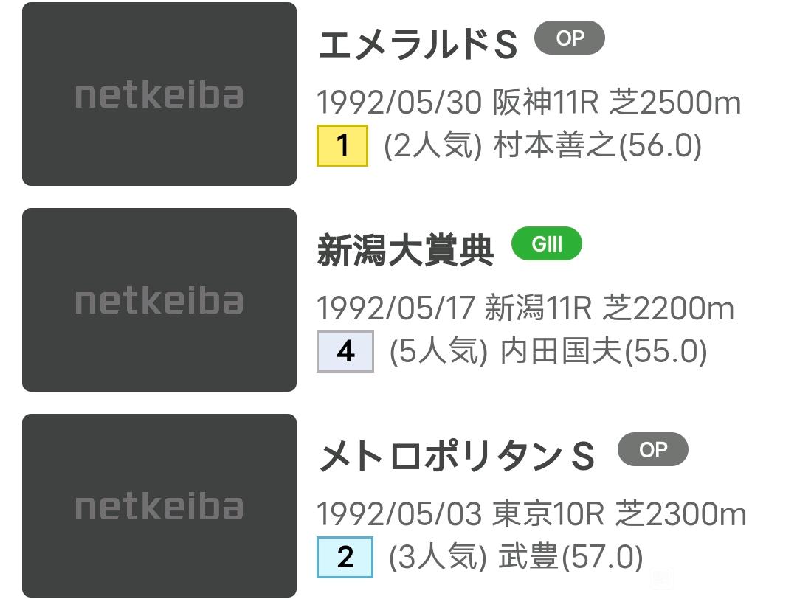
Task: Open the メトロポリタンS race thumbnail
Action: pyautogui.click(x=159, y=505)
